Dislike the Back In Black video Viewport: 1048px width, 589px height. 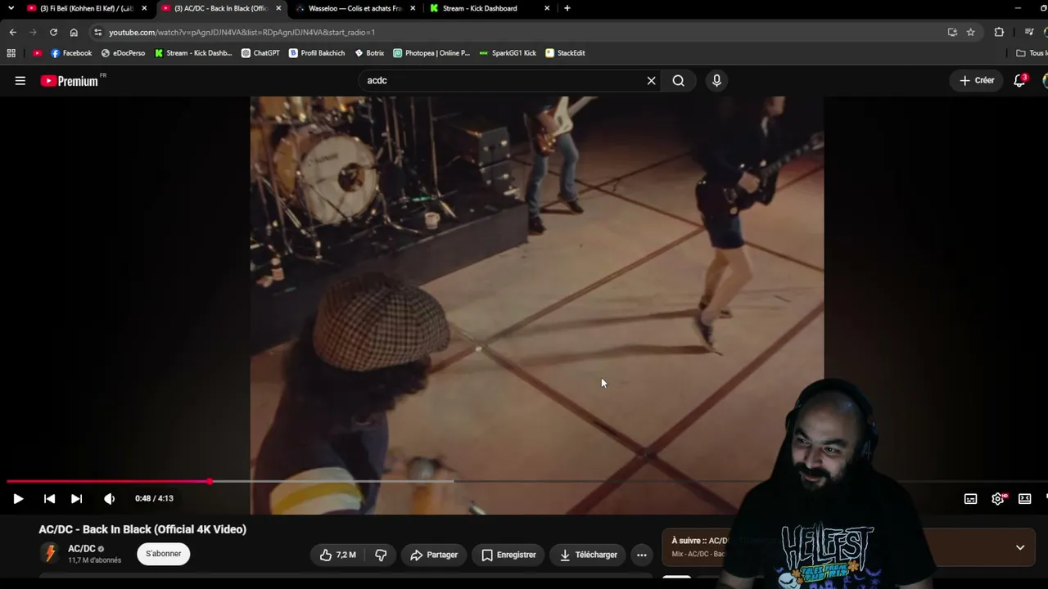pos(381,555)
